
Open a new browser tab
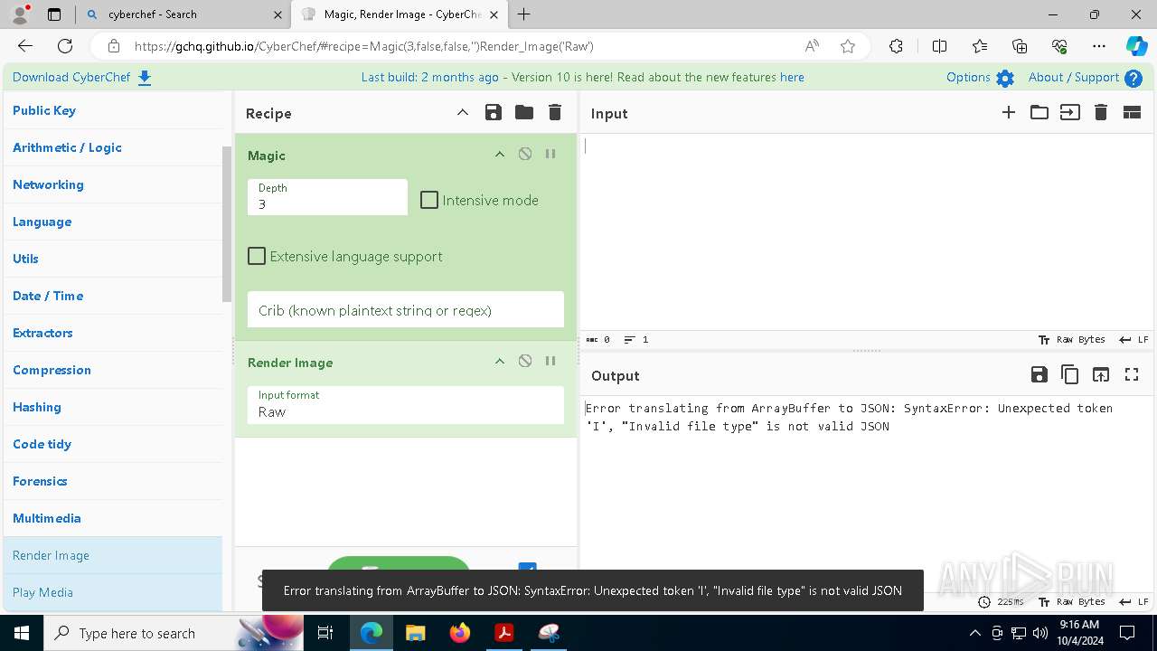click(x=524, y=14)
